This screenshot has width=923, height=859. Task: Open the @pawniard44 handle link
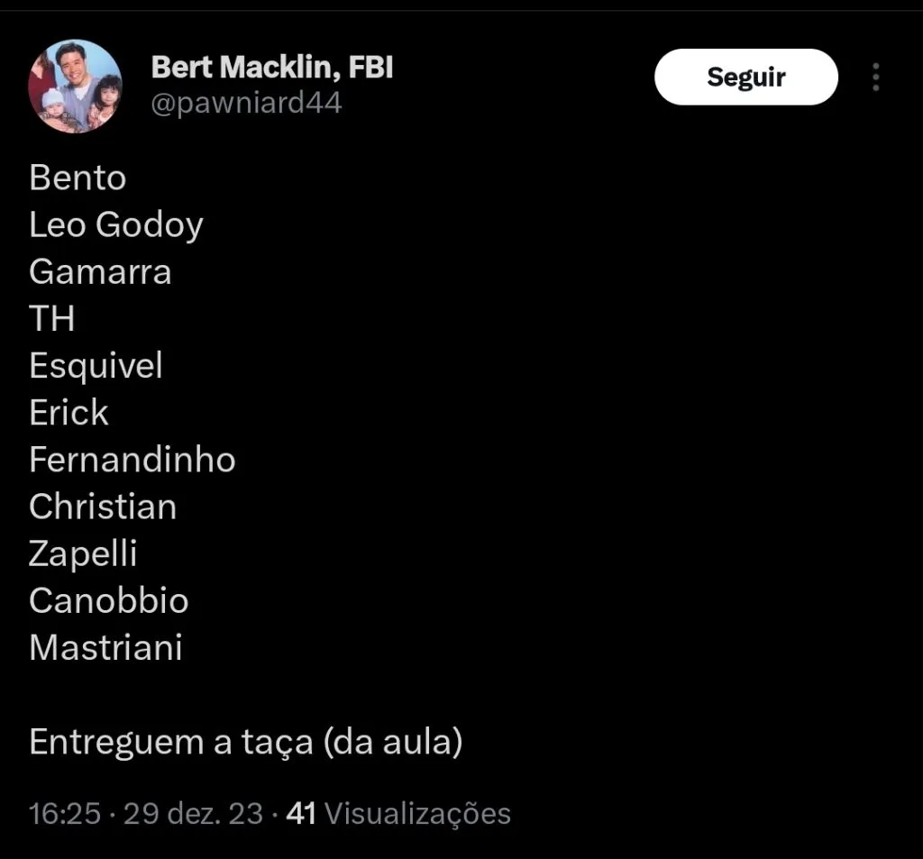coord(246,104)
